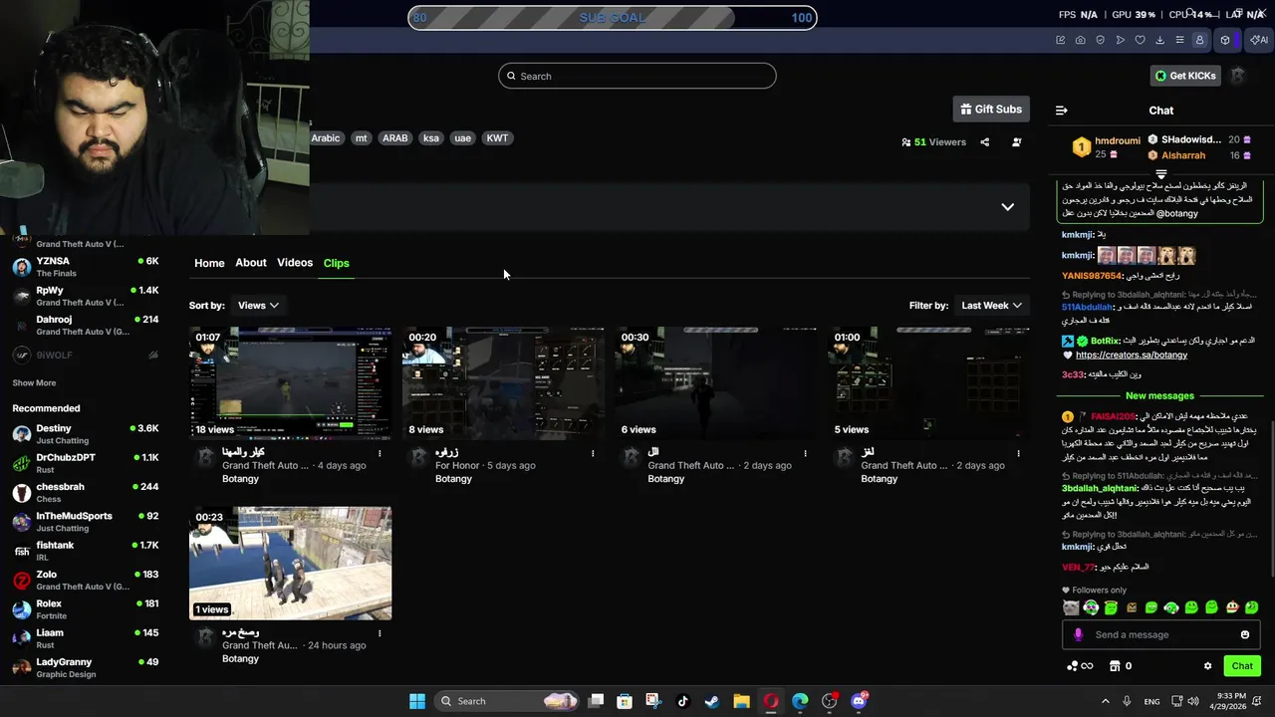Viewport: 1275px width, 717px height.
Task: Click the cube extensions icon in toolbar
Action: (1225, 40)
